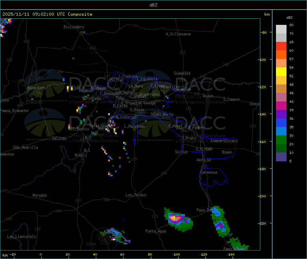Select the red 65 dBZ legend swatch
307x259 pixels.
(x=281, y=46)
